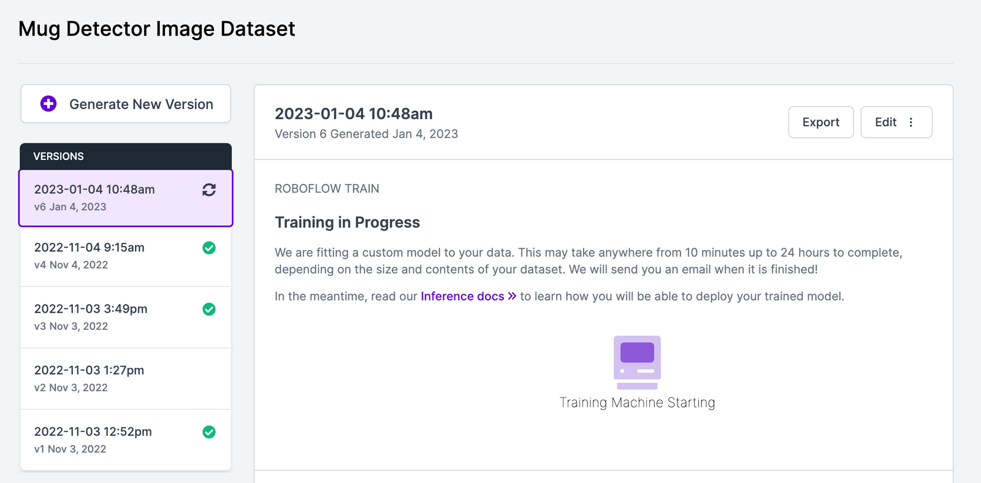The image size is (981, 483).
Task: Select version 2022-11-03 12:52pm
Action: [126, 440]
